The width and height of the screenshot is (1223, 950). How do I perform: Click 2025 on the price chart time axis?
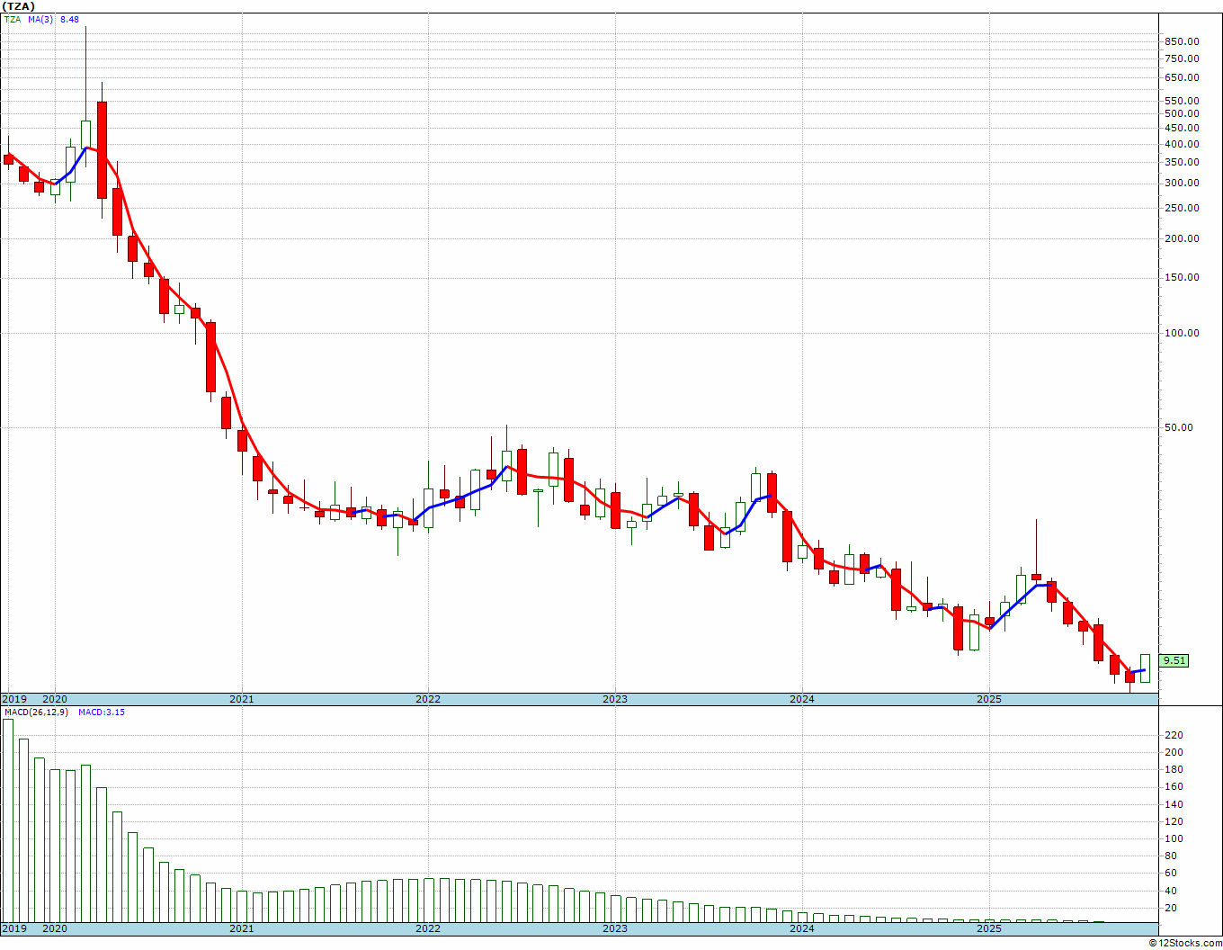[989, 699]
